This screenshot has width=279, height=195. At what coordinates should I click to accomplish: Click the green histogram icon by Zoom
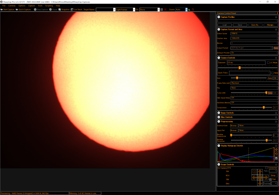(189, 10)
